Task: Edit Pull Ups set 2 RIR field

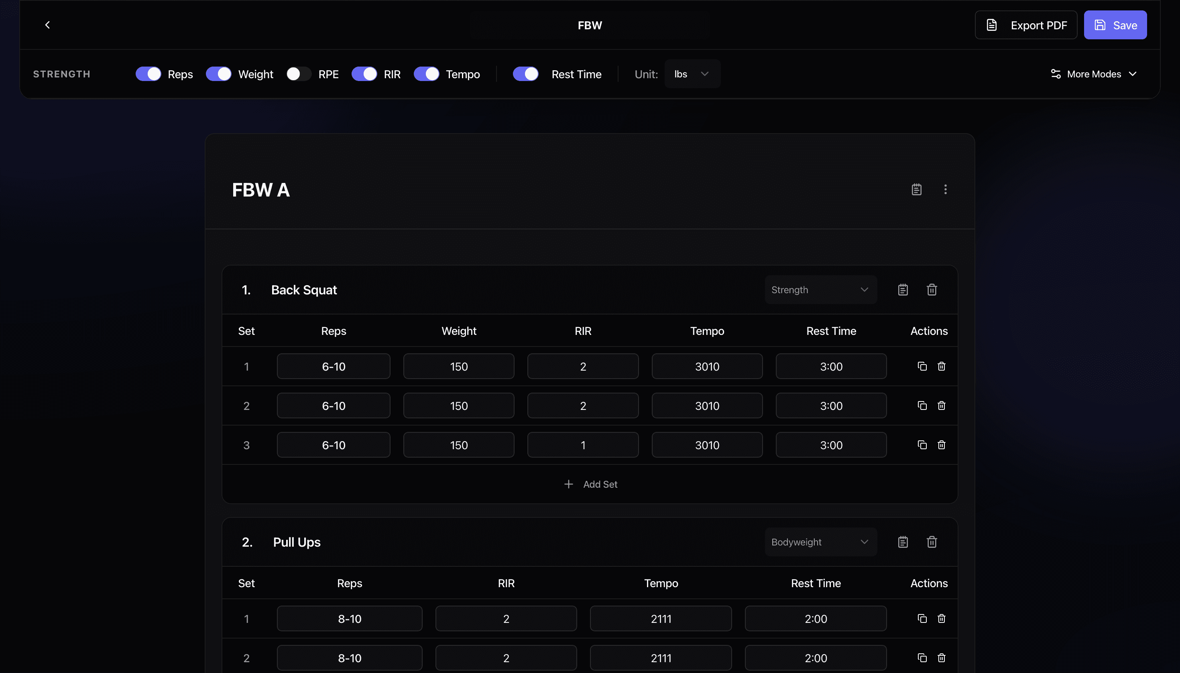Action: coord(506,658)
